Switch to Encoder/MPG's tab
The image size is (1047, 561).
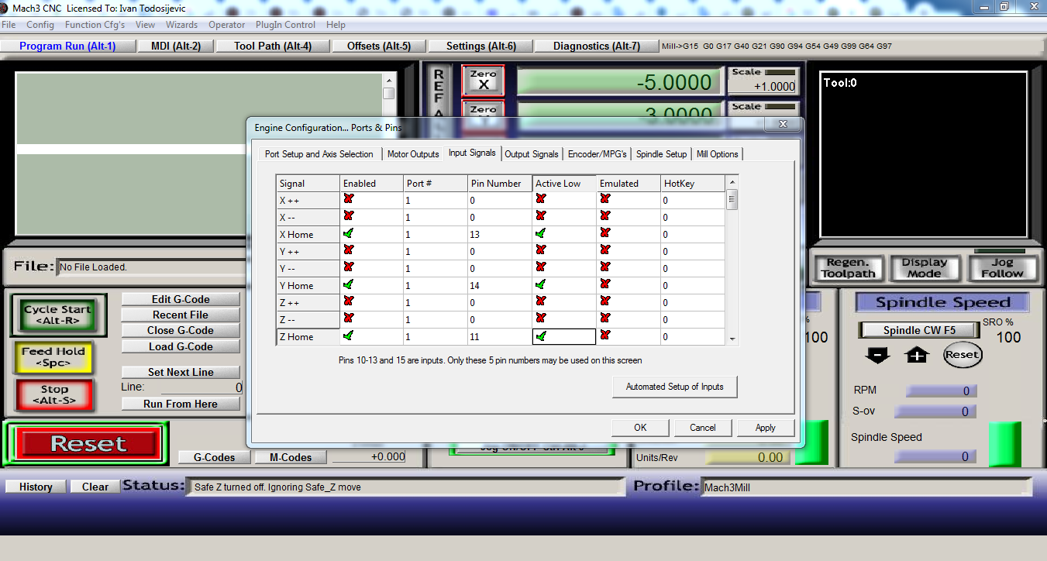tap(598, 154)
